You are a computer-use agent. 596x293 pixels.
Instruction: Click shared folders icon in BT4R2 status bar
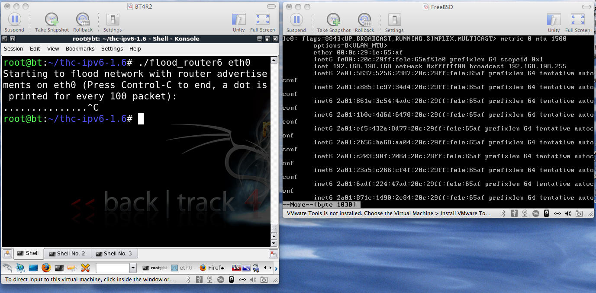(x=264, y=280)
